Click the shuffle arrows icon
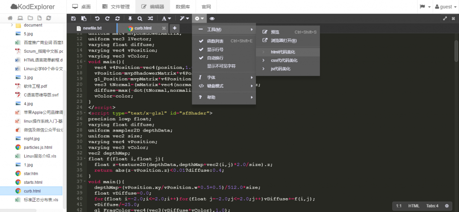 coord(150,18)
